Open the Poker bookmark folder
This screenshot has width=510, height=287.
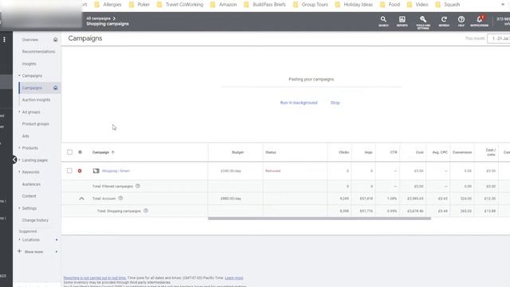pos(139,5)
